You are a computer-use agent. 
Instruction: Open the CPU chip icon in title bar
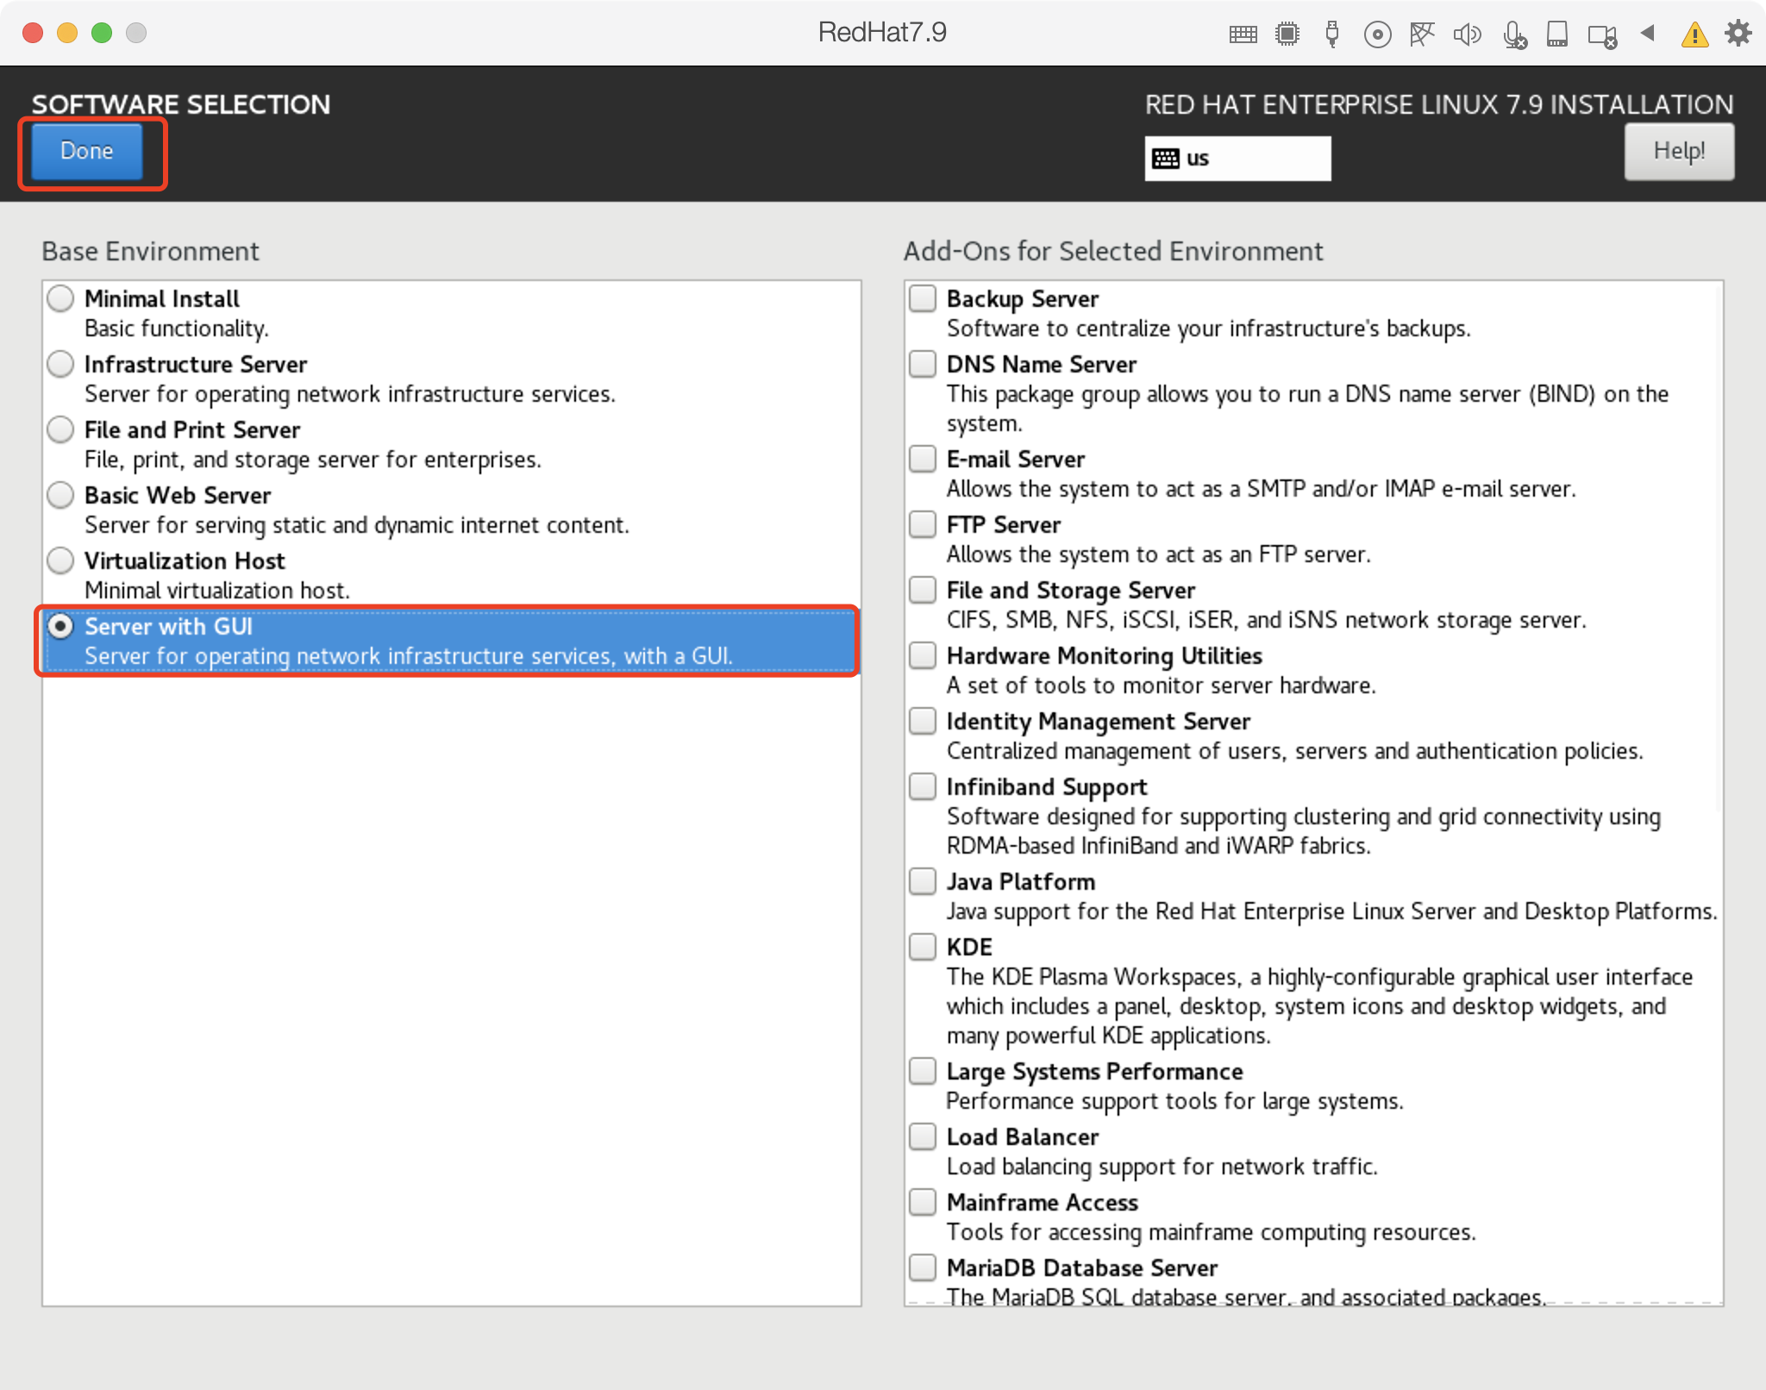[x=1287, y=34]
